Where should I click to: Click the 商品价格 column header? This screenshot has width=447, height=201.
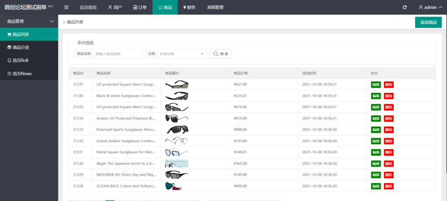click(x=241, y=73)
